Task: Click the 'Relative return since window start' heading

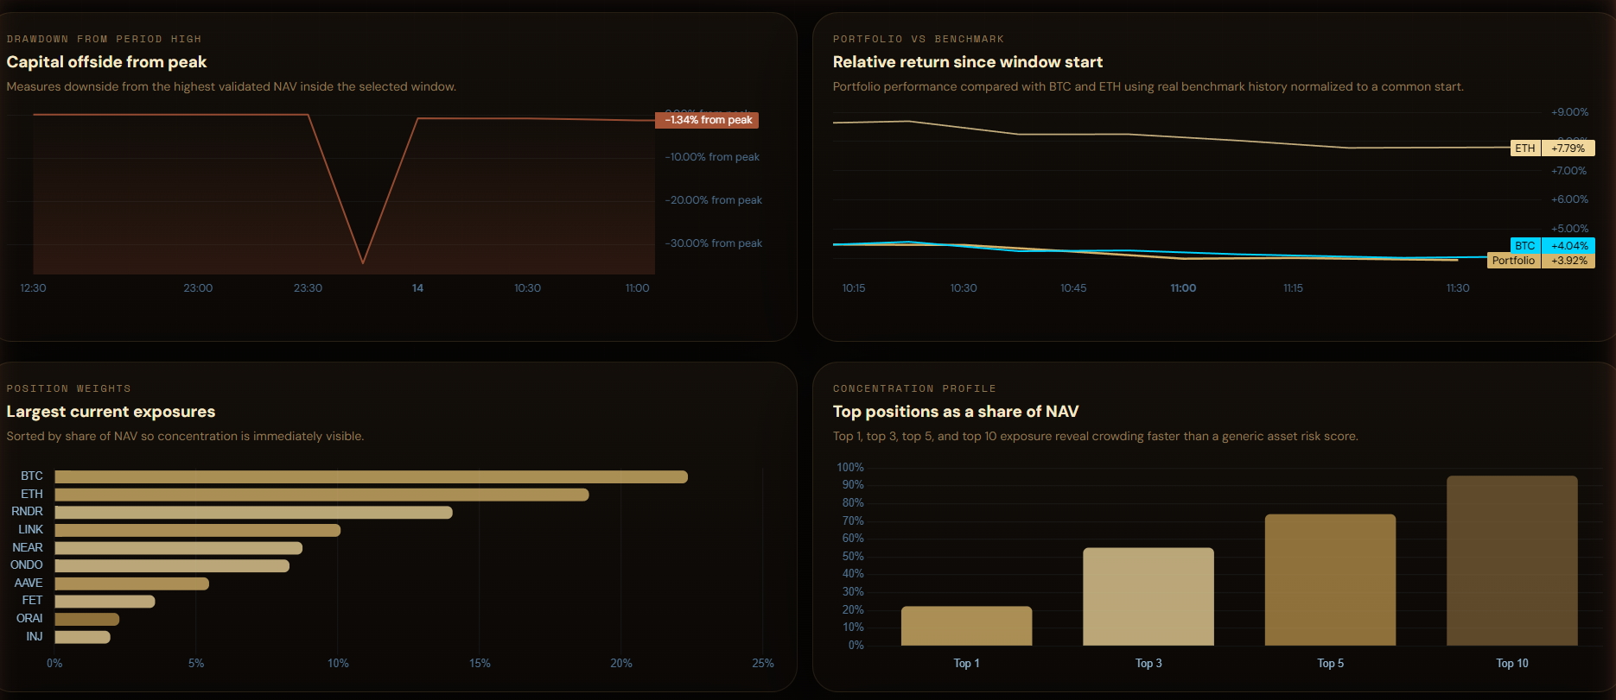Action: click(968, 62)
